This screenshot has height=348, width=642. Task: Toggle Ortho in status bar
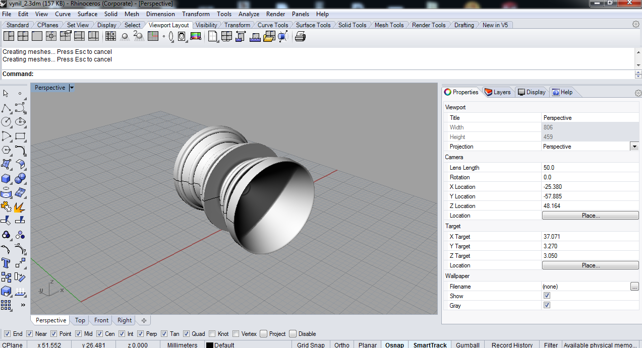point(341,345)
